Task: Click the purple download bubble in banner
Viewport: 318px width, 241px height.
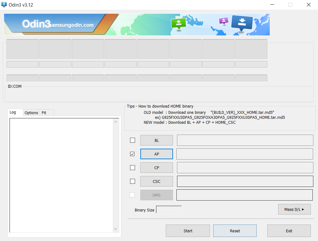Action: pyautogui.click(x=224, y=21)
